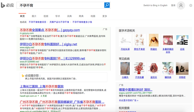The height and width of the screenshot is (112, 194).
Task: Click the www.81329999.net green URL
Action: tap(29, 61)
